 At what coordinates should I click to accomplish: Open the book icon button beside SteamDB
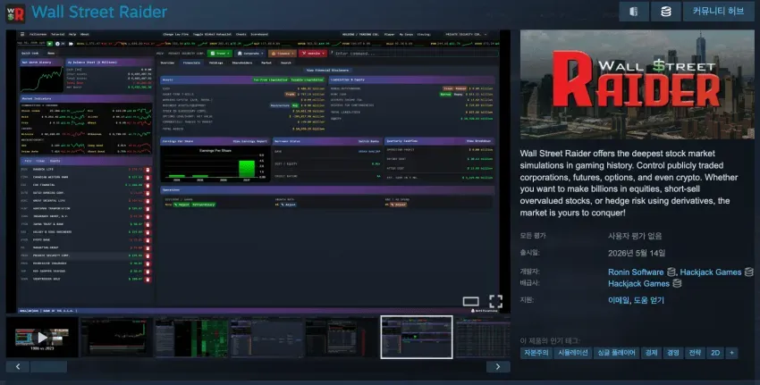634,12
